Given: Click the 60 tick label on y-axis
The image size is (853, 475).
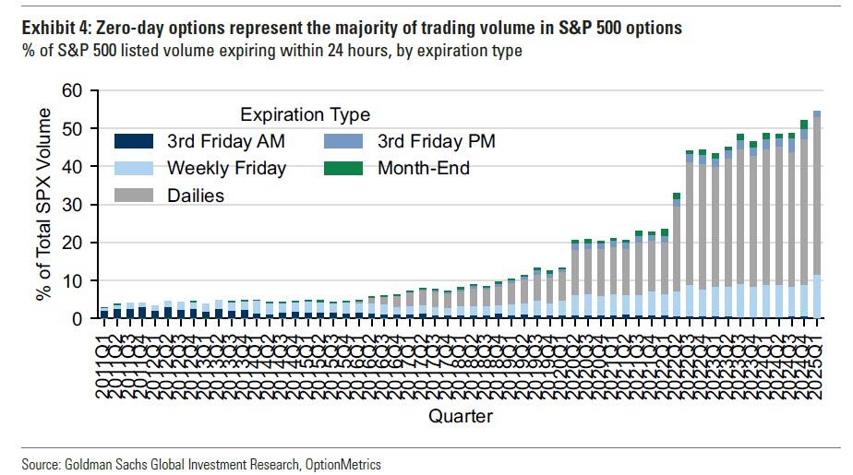Looking at the screenshot, I should coord(72,90).
